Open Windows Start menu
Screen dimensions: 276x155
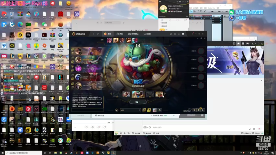pos(2,153)
